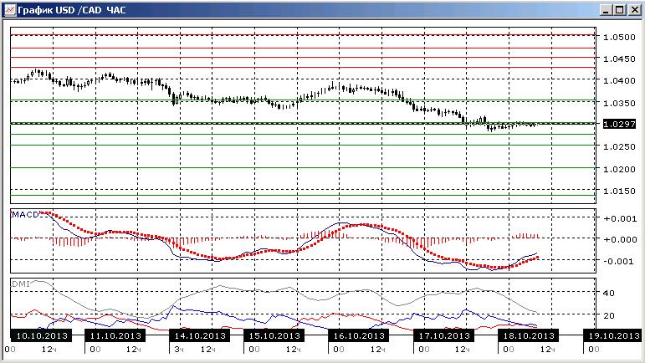Select the 19.10.2013 date marker
Screen dimensions: 645x363
614,335
